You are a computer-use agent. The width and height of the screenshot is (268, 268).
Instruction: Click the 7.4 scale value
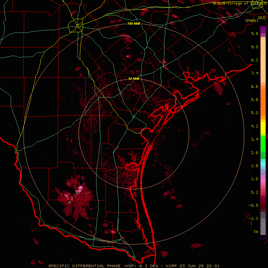(255, 73)
